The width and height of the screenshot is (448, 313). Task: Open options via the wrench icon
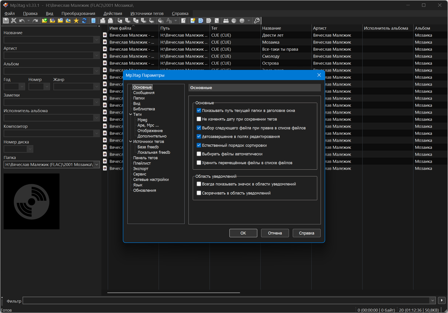pyautogui.click(x=257, y=21)
